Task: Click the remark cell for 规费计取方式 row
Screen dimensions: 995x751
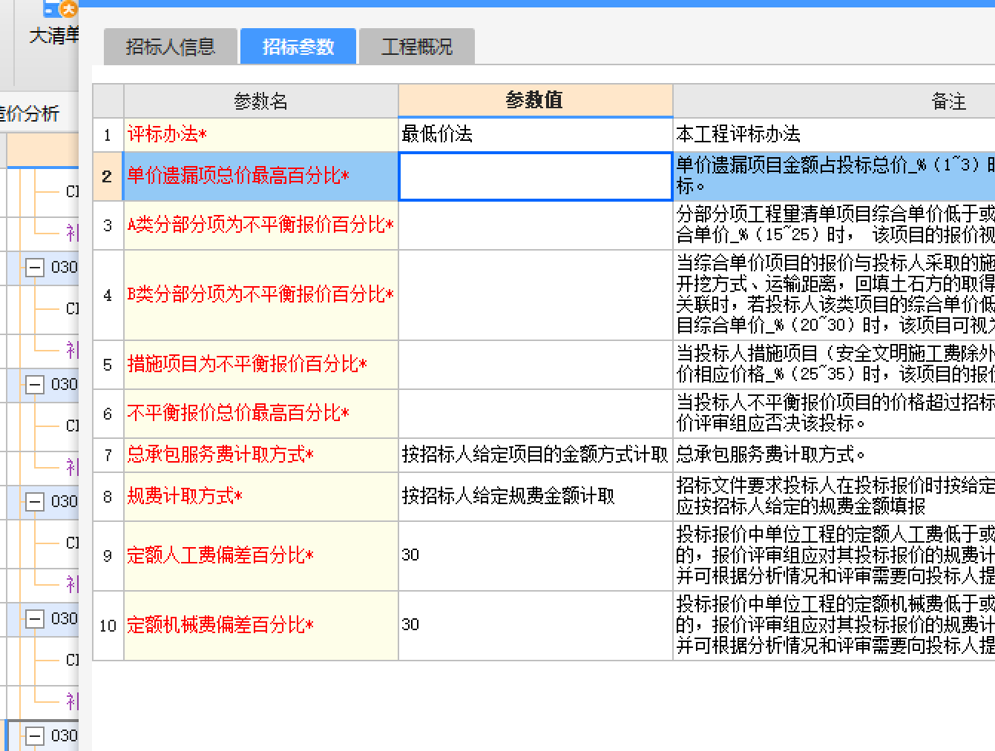Action: pos(834,496)
